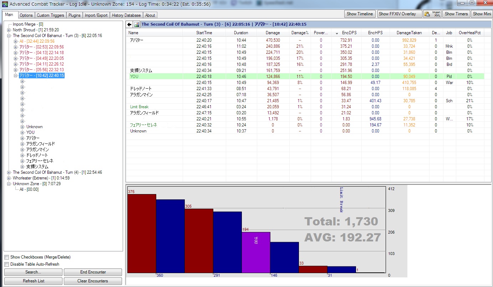Image resolution: width=493 pixels, height=287 pixels.
Task: Sort by the Duration column header
Action: pyautogui.click(x=241, y=33)
